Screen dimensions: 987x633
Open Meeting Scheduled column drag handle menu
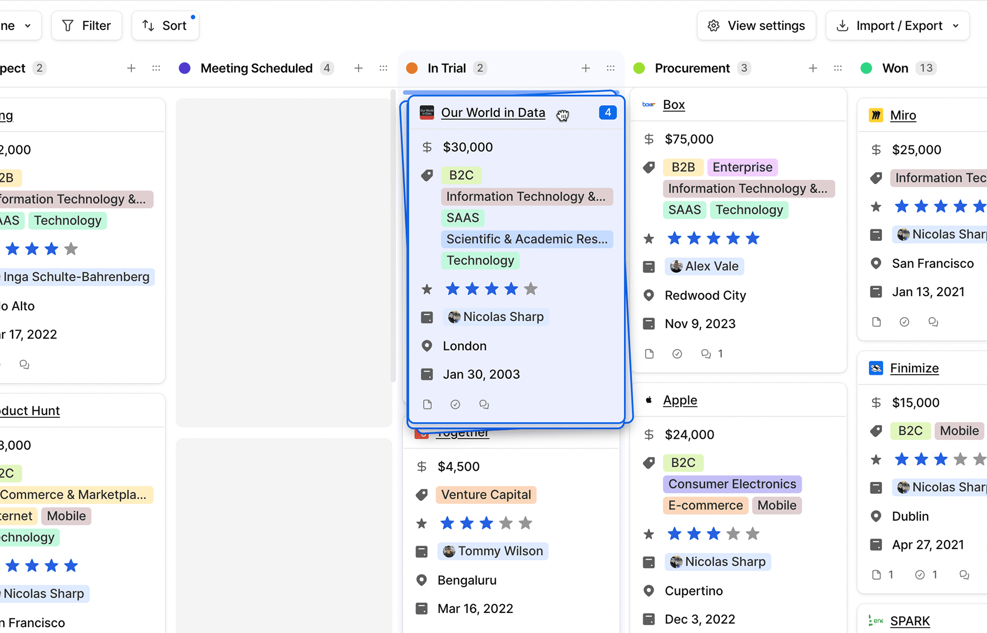(383, 68)
